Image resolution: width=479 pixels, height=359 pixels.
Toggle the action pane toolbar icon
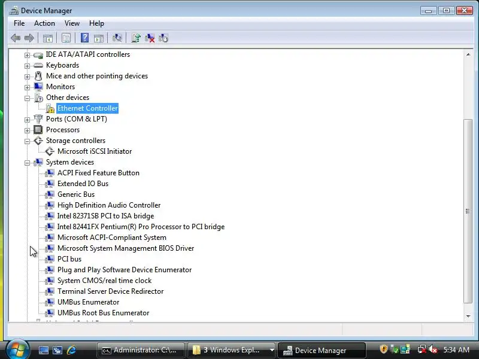[99, 38]
